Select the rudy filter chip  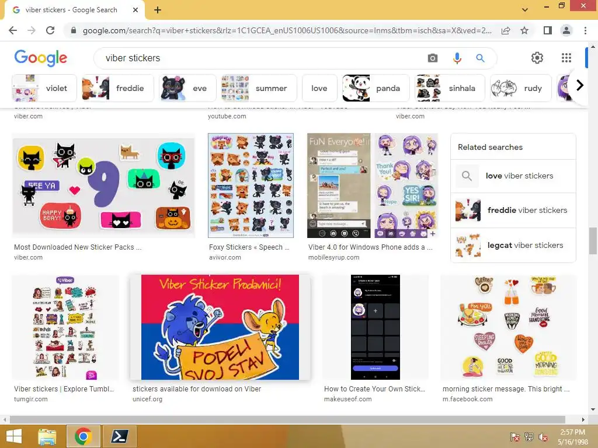point(520,88)
